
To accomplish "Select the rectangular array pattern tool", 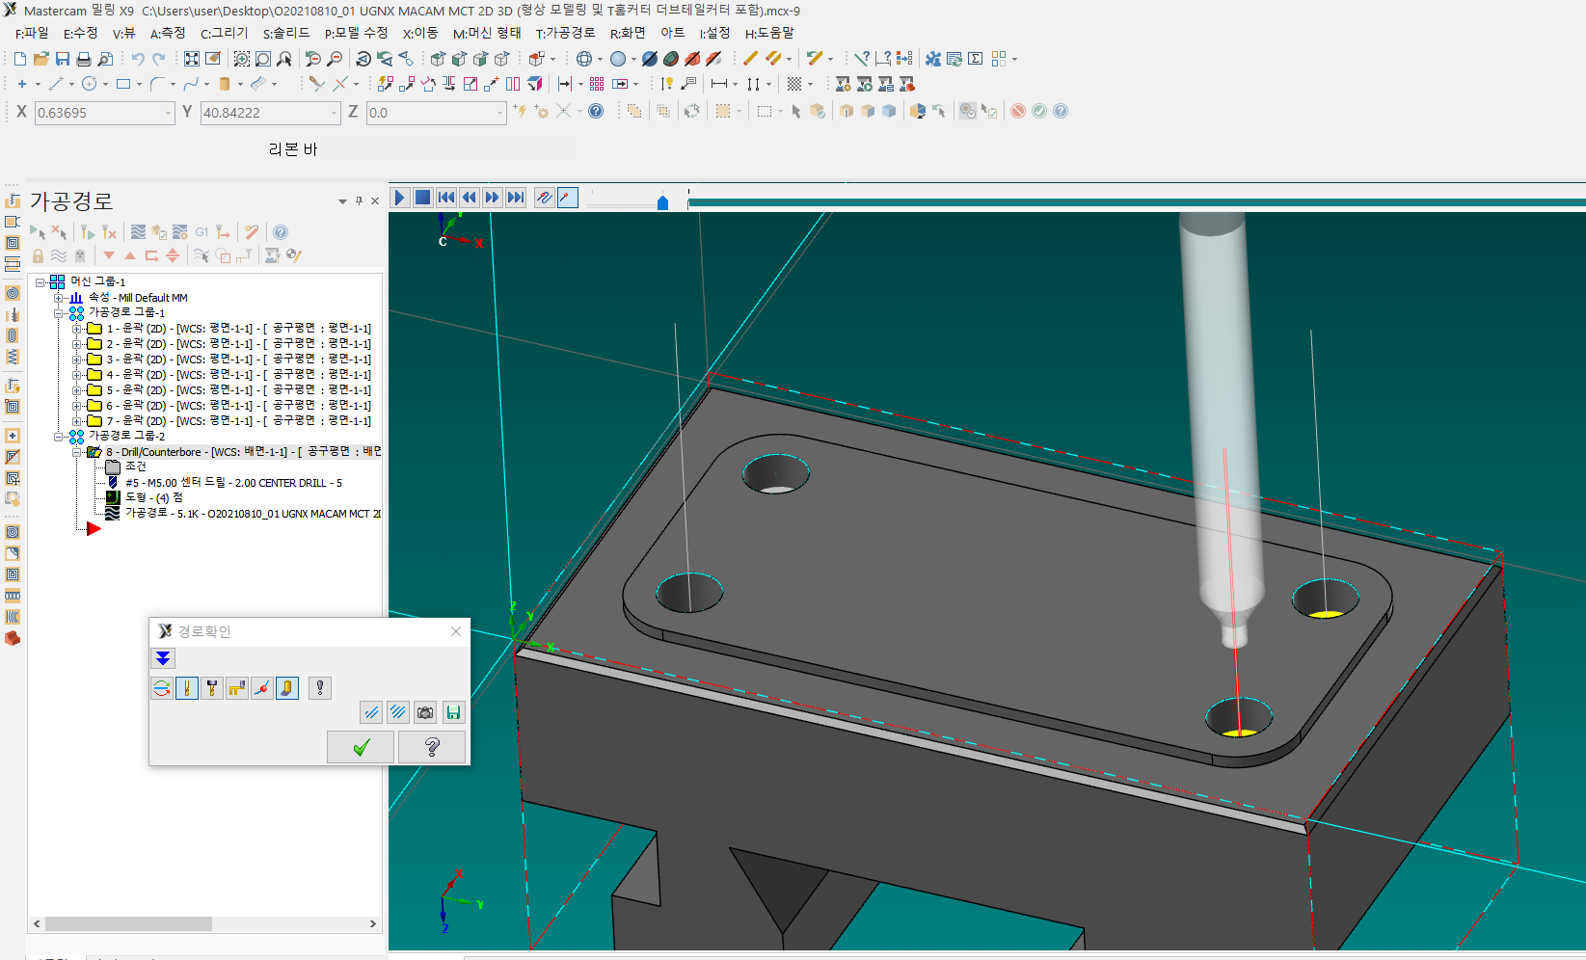I will click(597, 84).
